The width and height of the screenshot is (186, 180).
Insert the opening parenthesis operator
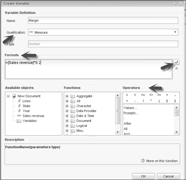[x=167, y=101]
